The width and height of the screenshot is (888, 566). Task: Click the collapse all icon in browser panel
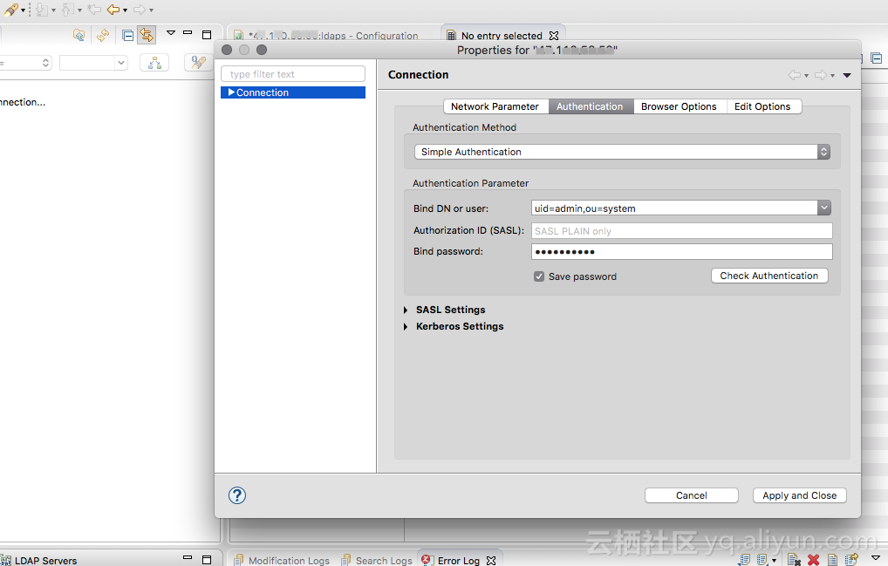[128, 36]
